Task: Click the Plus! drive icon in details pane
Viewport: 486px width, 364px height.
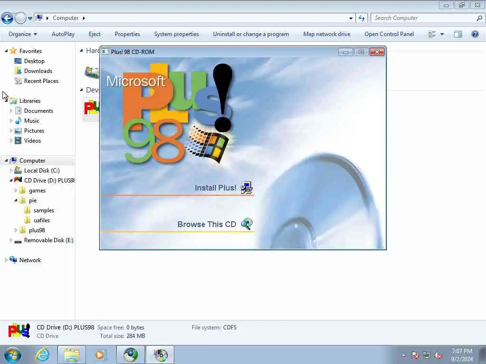Action: coord(19,331)
